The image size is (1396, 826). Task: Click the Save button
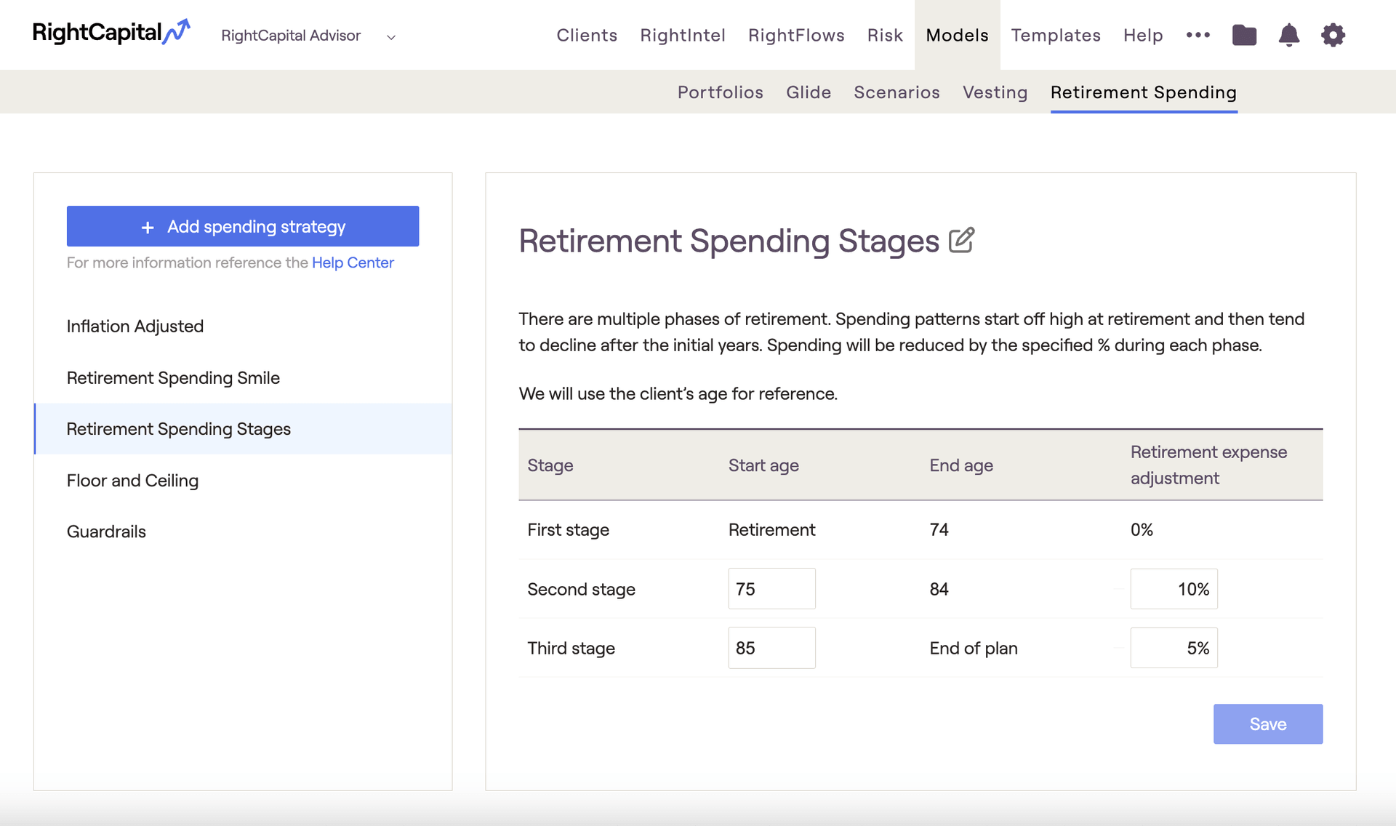[x=1267, y=723]
